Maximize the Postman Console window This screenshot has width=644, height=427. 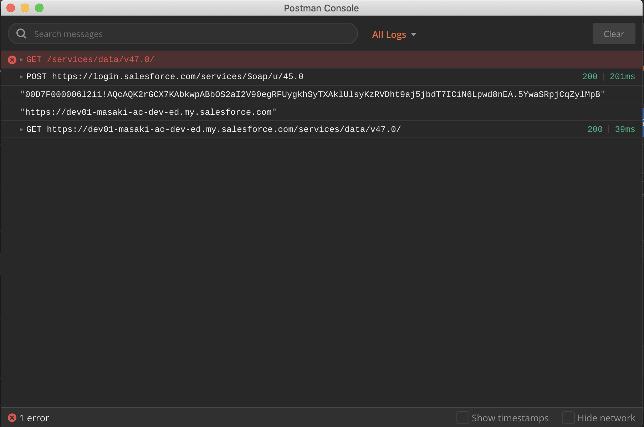39,8
